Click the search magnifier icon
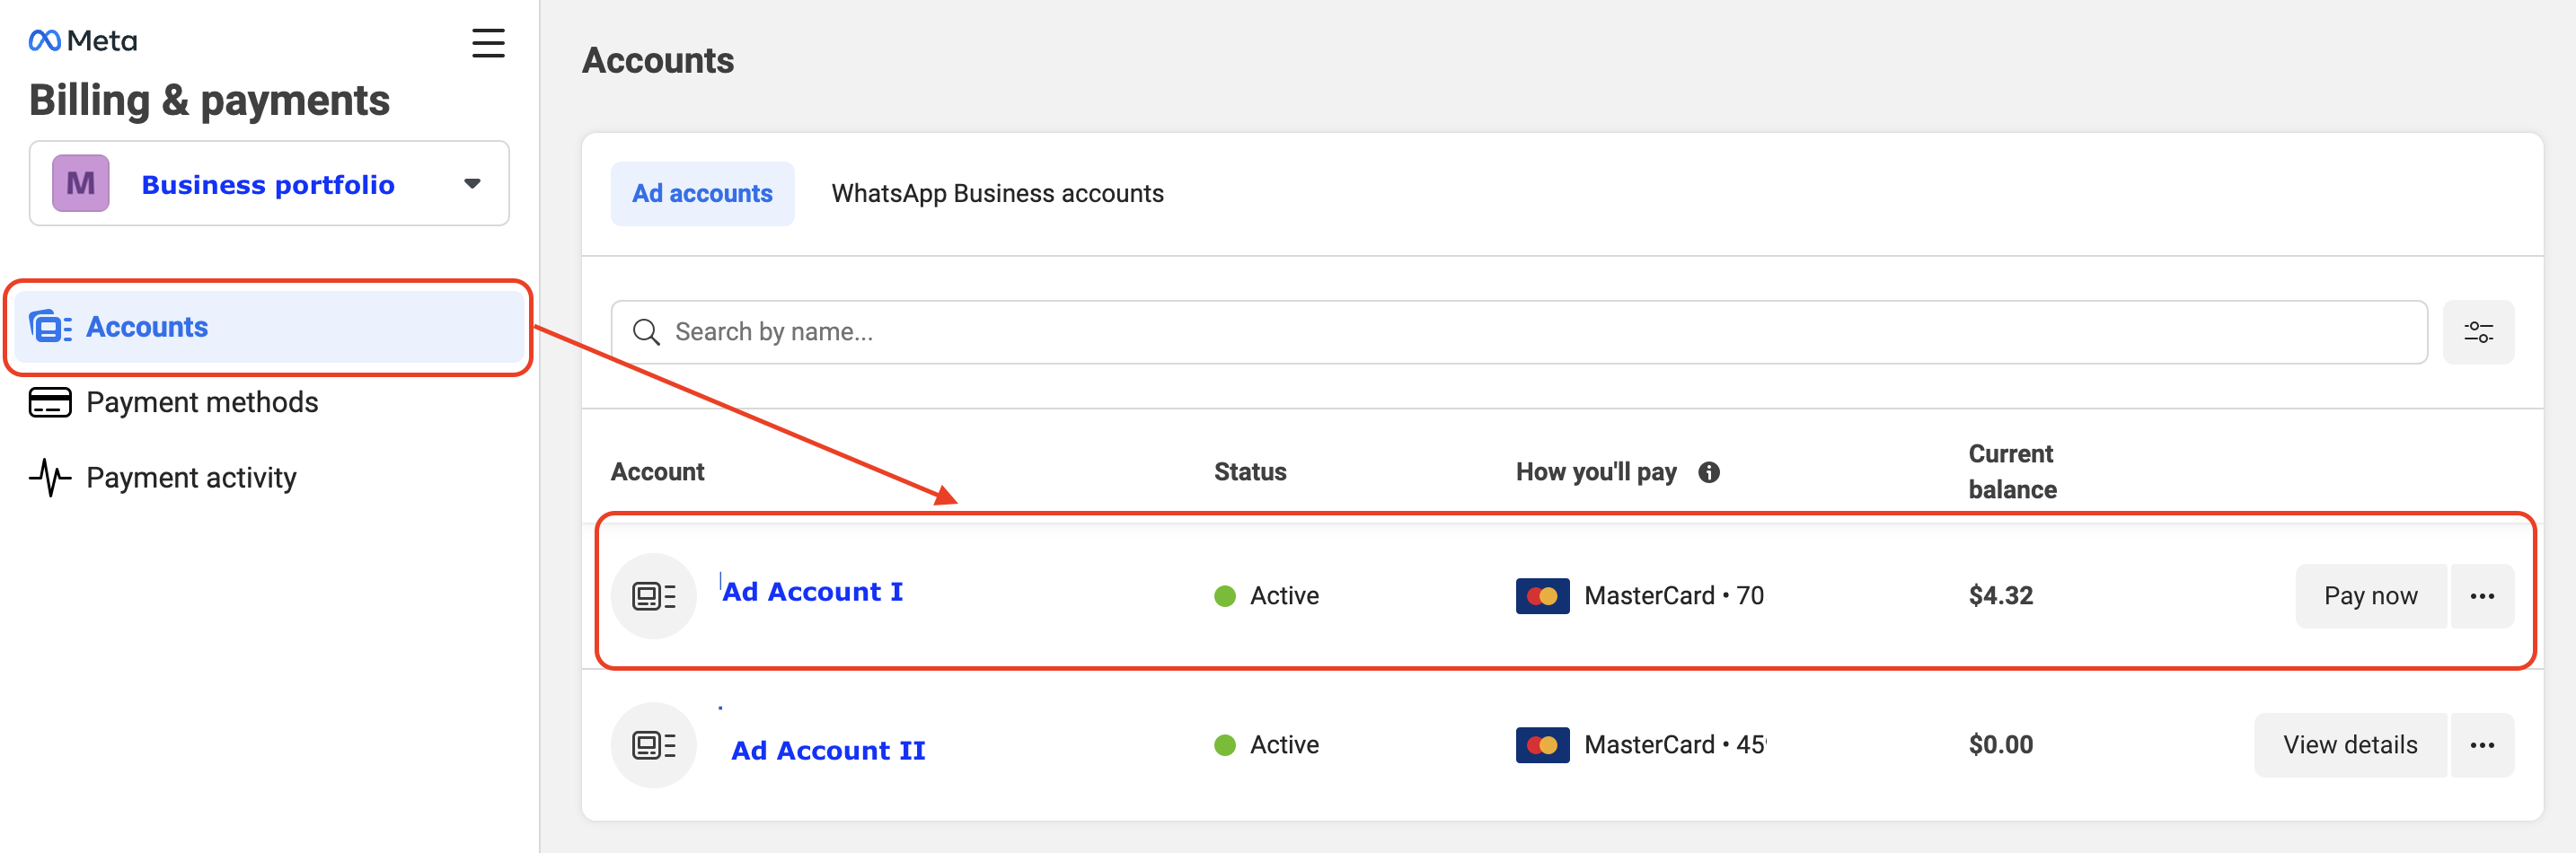Image resolution: width=2576 pixels, height=853 pixels. (646, 332)
